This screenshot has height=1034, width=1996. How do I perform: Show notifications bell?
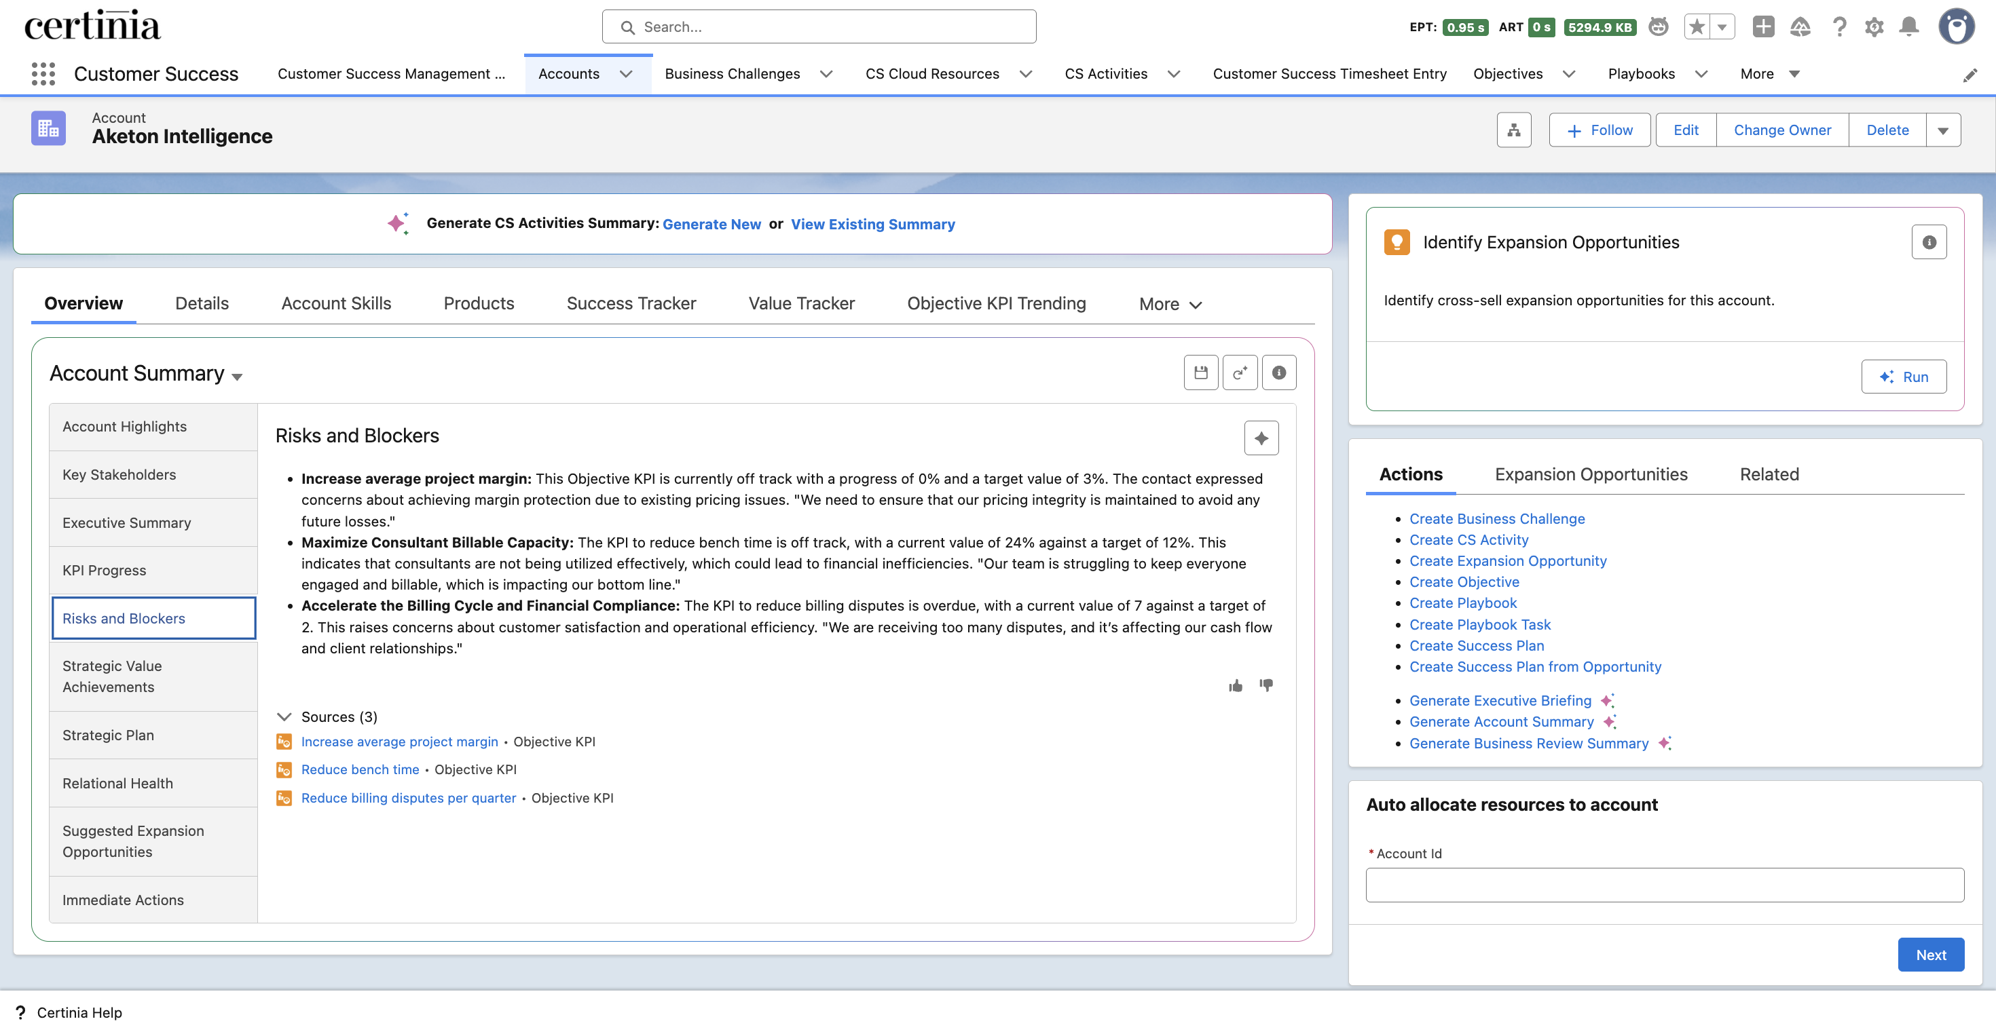pyautogui.click(x=1909, y=27)
